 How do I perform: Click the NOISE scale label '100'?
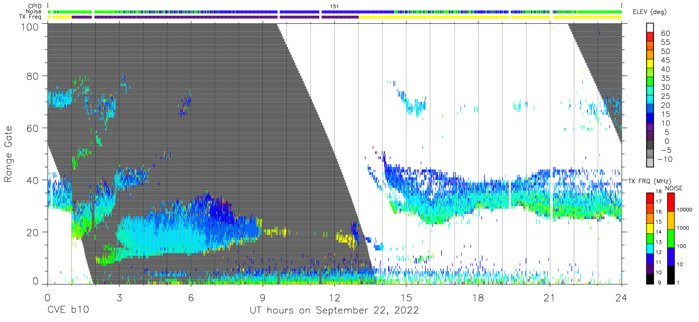682,246
